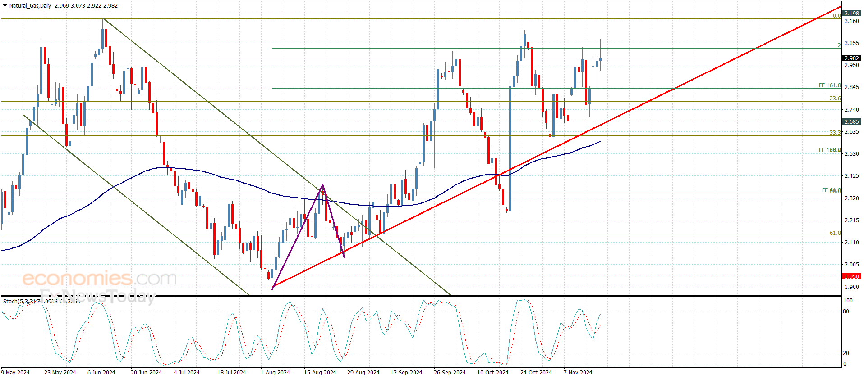Select the 3.198 price level tag
The height and width of the screenshot is (378, 864).
(x=851, y=13)
